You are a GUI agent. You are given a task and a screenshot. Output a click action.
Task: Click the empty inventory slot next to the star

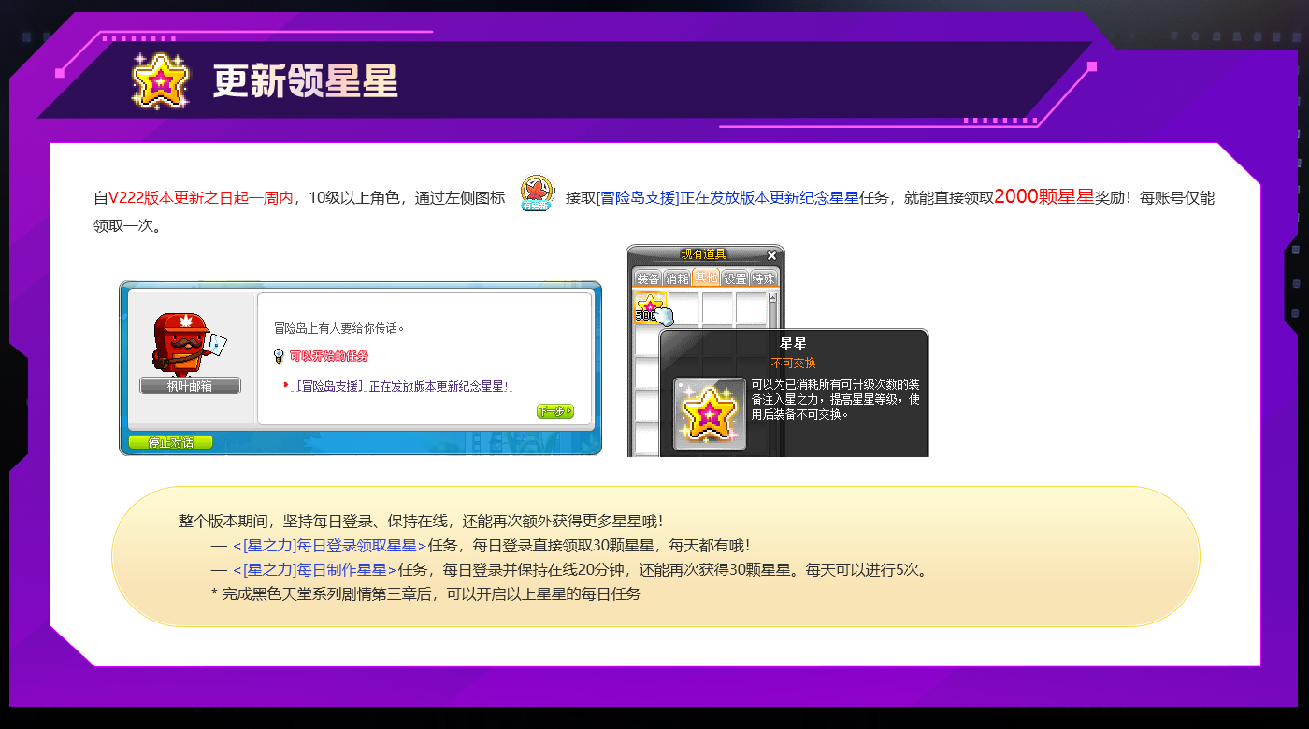coord(683,307)
